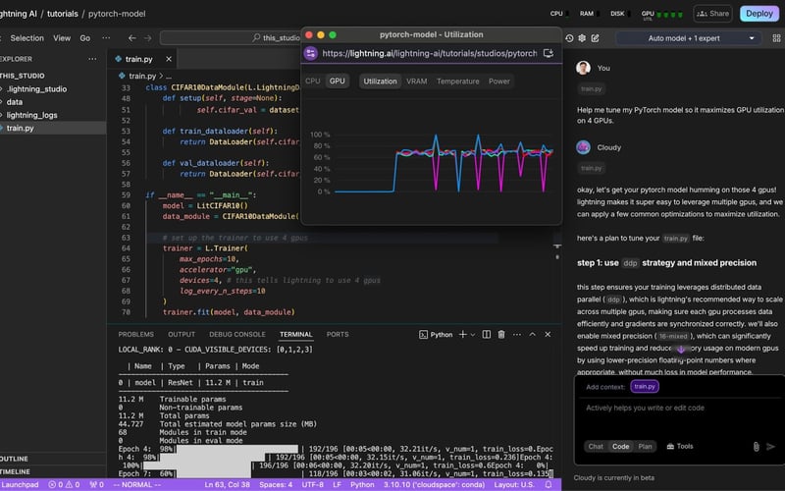Add a new terminal with plus icon
This screenshot has width=785, height=491.
click(x=462, y=334)
